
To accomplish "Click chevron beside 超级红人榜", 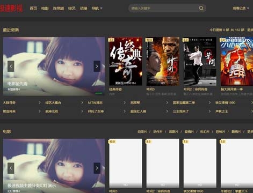I will [167, 112].
